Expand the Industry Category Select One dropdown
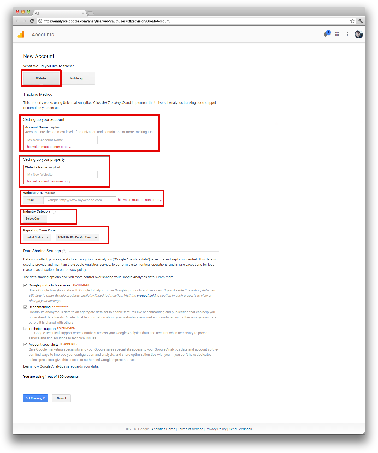378x453 pixels. pyautogui.click(x=35, y=219)
